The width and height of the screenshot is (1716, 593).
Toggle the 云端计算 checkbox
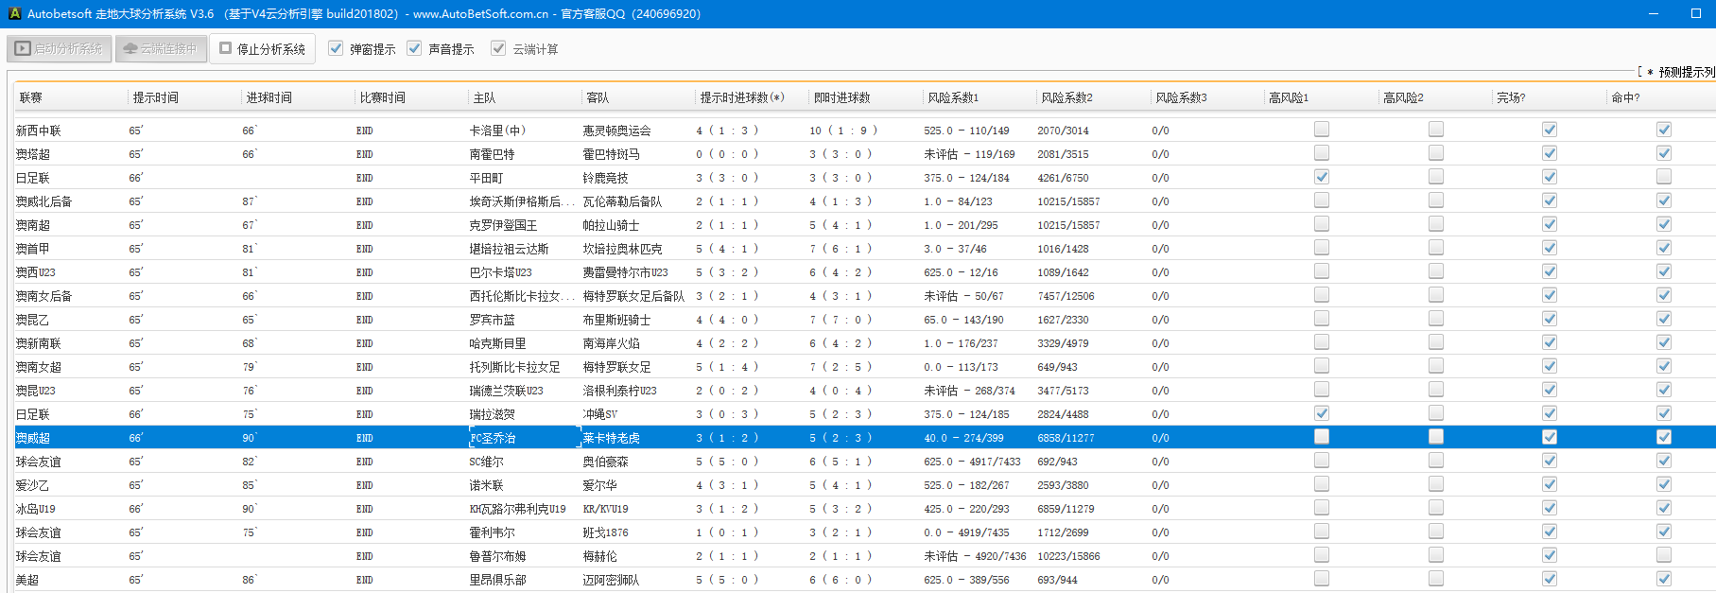498,48
